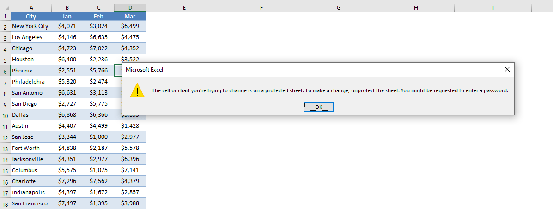Viewport: 553px width, 209px height.
Task: Click the yellow warning icon in dialog
Action: 137,90
